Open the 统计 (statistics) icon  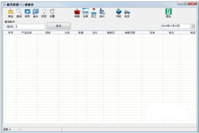(x=102, y=13)
